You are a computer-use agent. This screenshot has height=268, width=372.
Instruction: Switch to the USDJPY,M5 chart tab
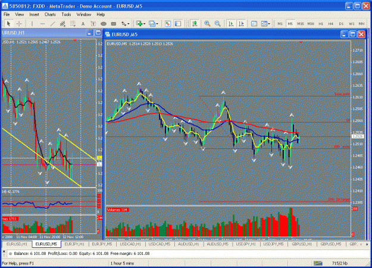(x=273, y=244)
